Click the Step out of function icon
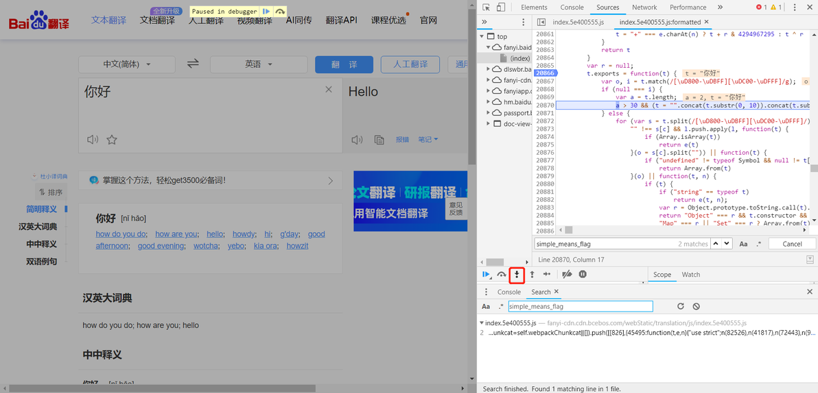The width and height of the screenshot is (818, 393). pos(532,274)
